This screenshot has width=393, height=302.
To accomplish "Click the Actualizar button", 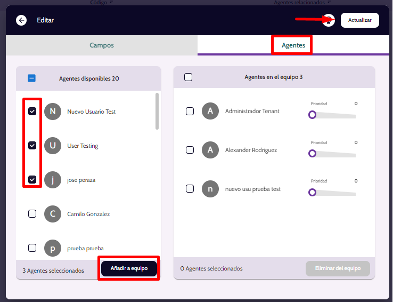I will pyautogui.click(x=360, y=20).
